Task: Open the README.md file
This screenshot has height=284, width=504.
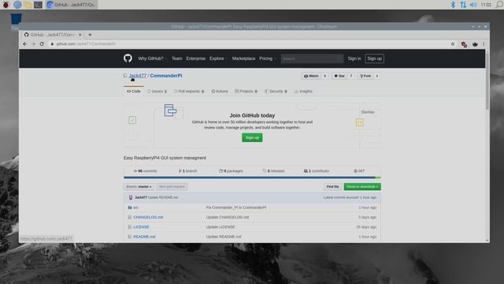Action: tap(144, 237)
